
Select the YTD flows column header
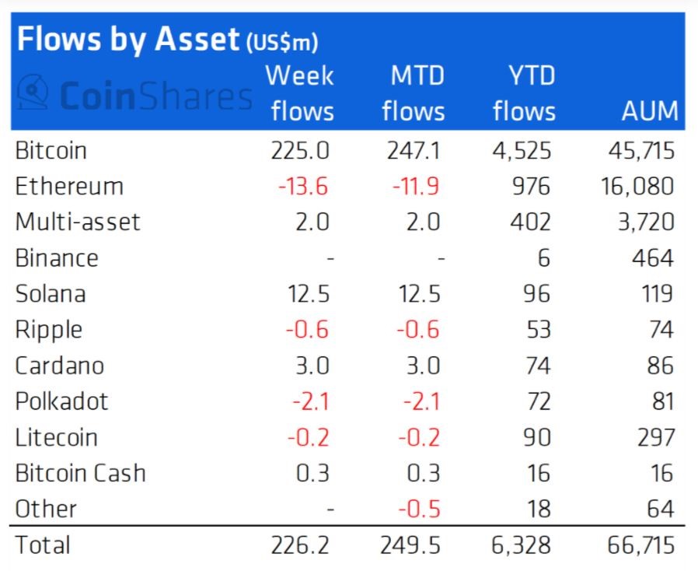point(525,93)
